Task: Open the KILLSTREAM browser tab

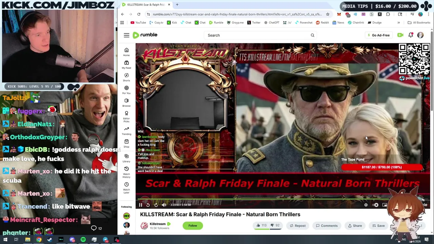Action: point(146,5)
